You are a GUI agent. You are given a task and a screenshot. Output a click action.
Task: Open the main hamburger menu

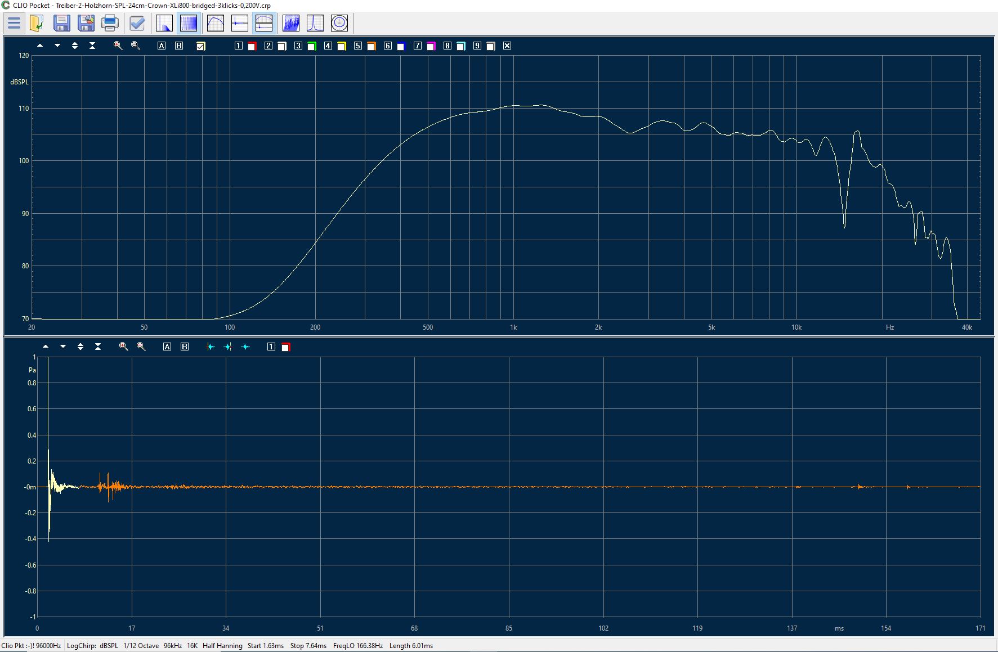coord(14,23)
